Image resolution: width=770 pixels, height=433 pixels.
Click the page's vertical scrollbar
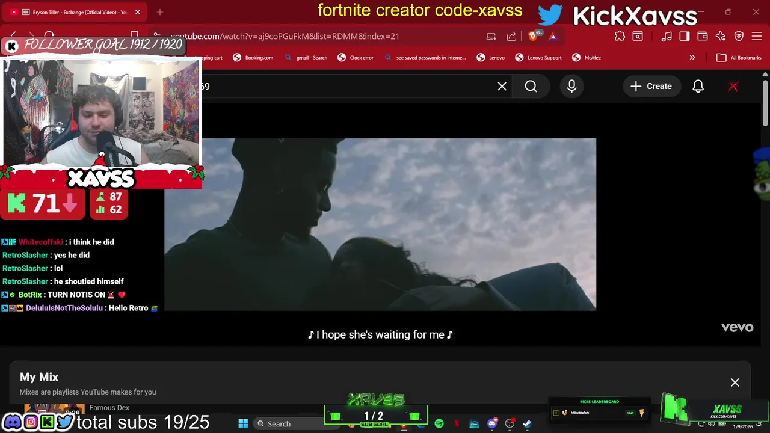click(765, 102)
